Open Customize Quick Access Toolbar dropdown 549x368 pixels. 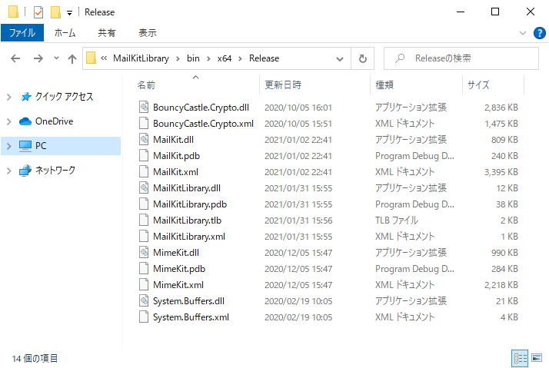(x=69, y=13)
